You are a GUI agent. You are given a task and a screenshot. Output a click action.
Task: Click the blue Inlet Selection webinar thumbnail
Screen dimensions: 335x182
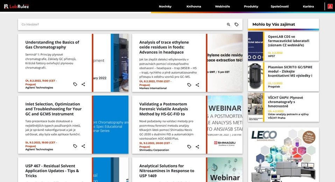click(x=111, y=125)
